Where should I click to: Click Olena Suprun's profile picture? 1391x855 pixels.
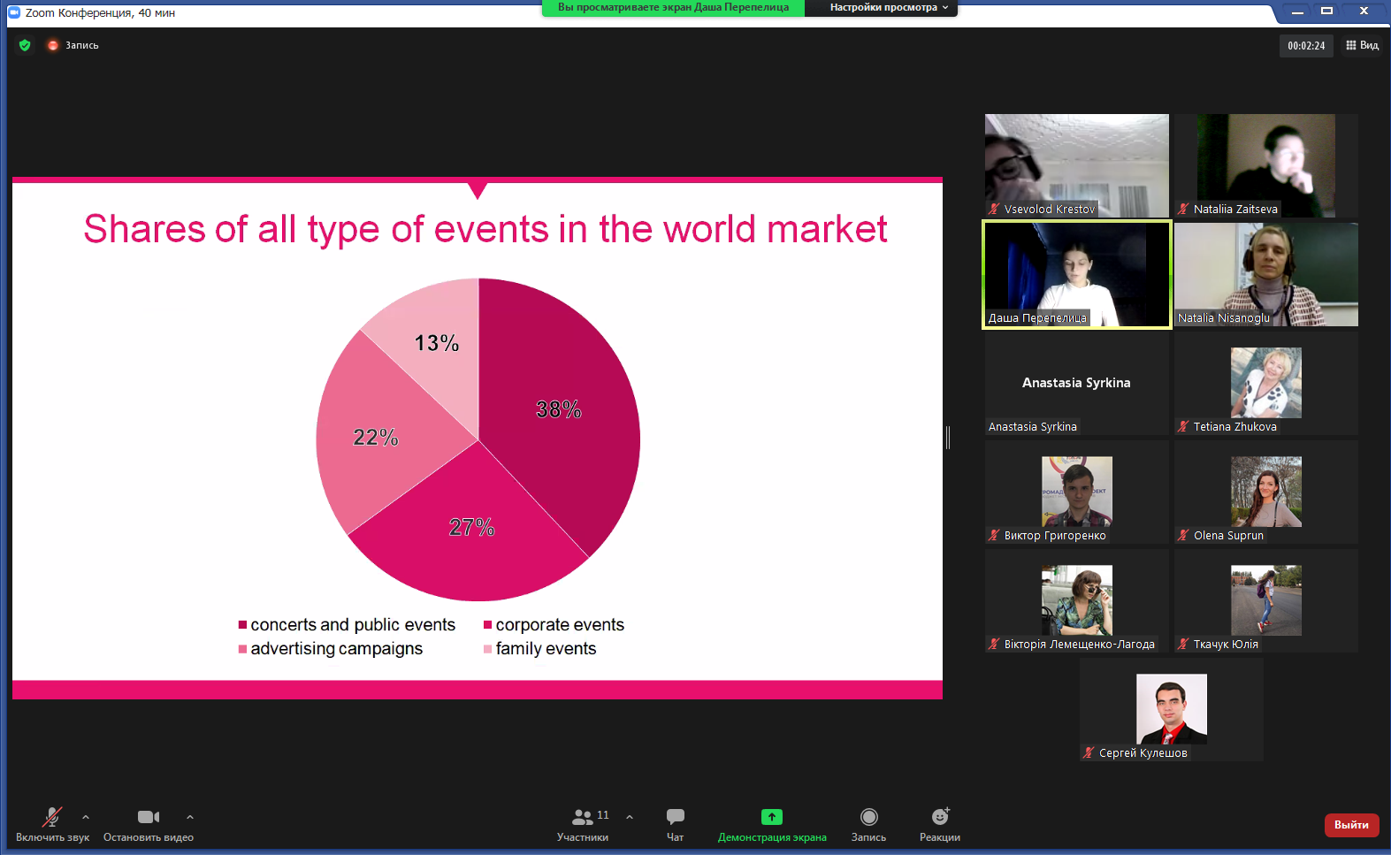click(x=1266, y=492)
